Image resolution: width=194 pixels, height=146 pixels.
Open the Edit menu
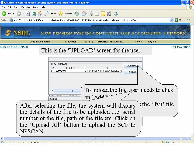[9, 7]
